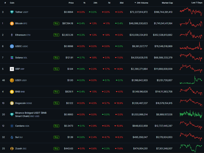The height and width of the screenshot is (153, 204).
Task: Click Zcash price $443.63
Action: 69,148
